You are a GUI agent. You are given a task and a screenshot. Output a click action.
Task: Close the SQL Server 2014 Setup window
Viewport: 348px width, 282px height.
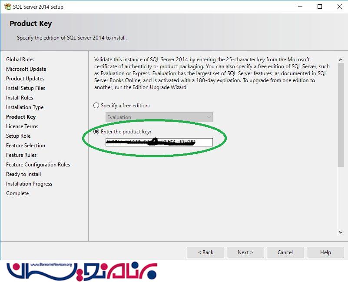point(340,7)
